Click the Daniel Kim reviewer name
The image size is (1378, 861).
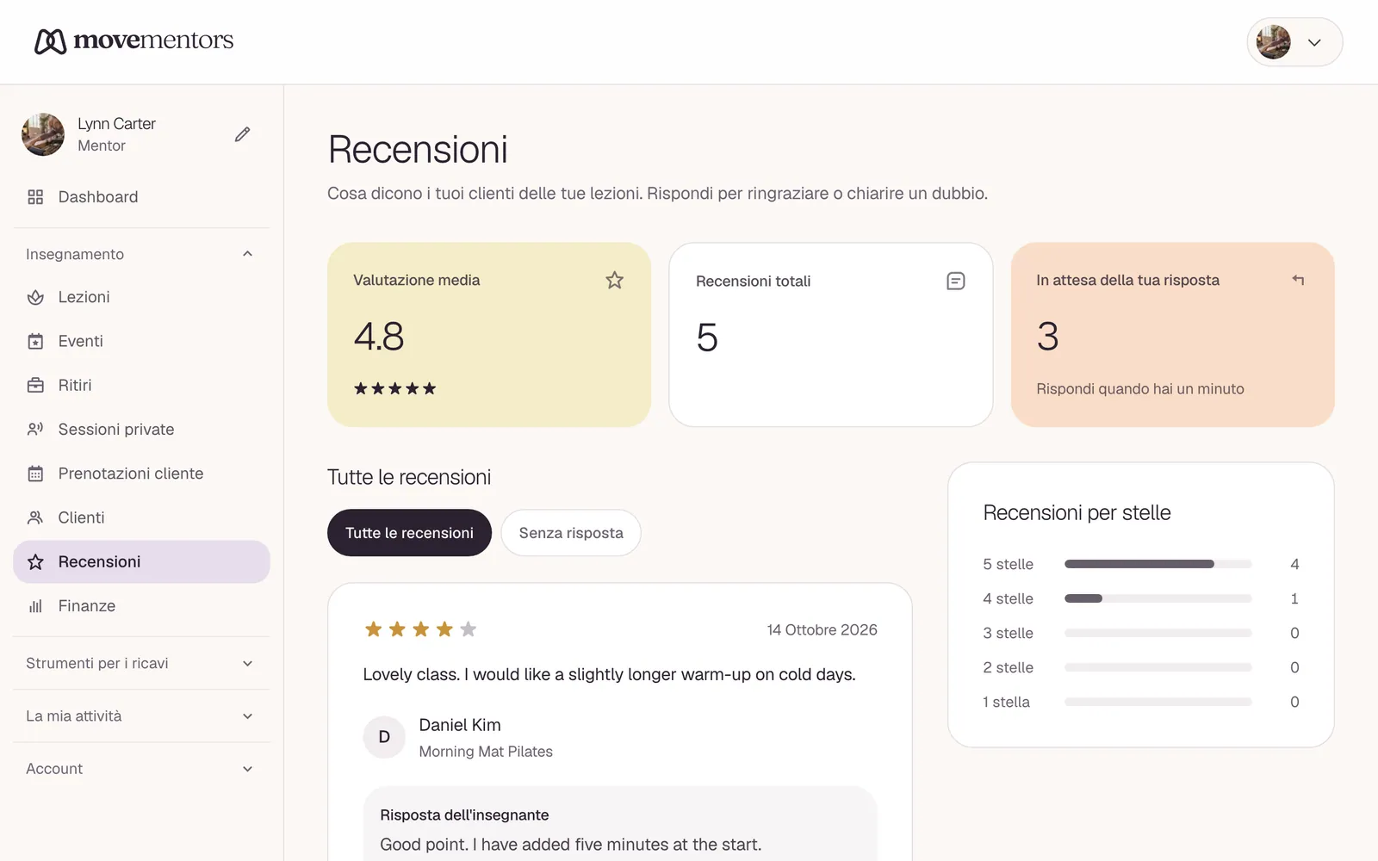(460, 725)
